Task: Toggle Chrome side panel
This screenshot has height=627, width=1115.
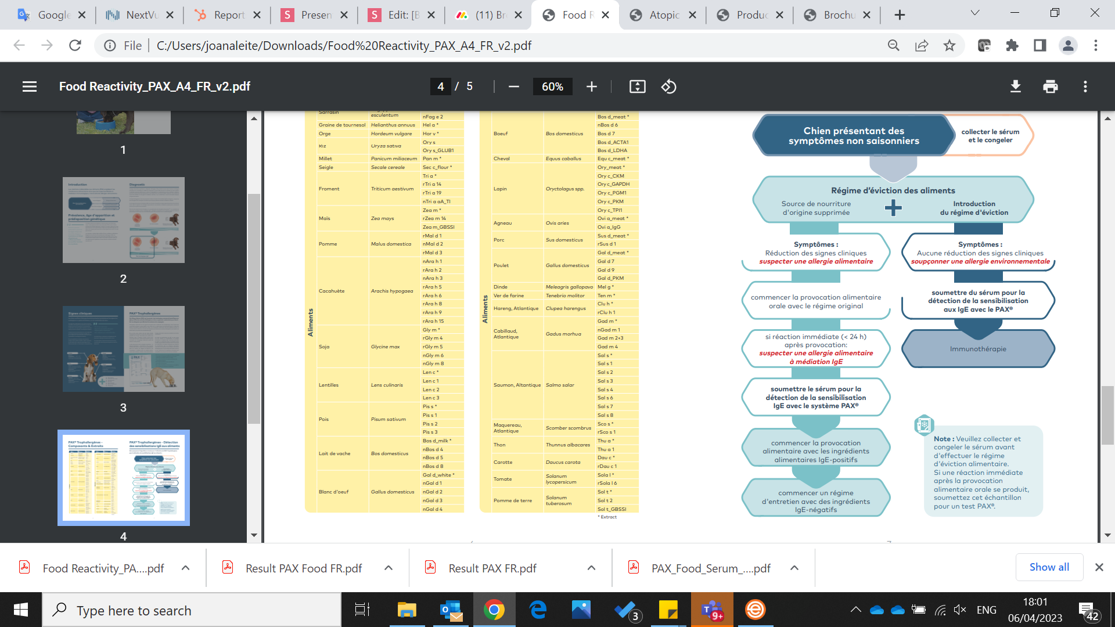Action: (x=1040, y=45)
